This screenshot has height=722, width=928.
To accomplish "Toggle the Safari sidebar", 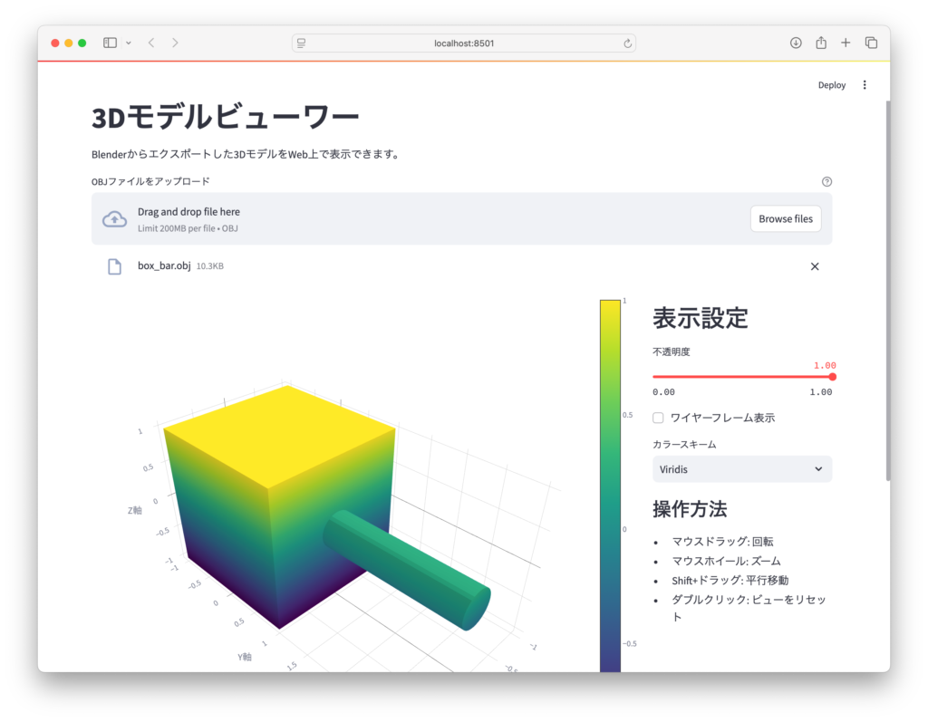I will [110, 43].
